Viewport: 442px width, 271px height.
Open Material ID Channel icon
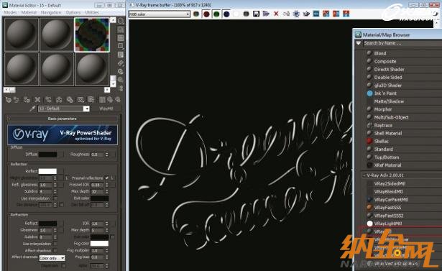coord(80,99)
